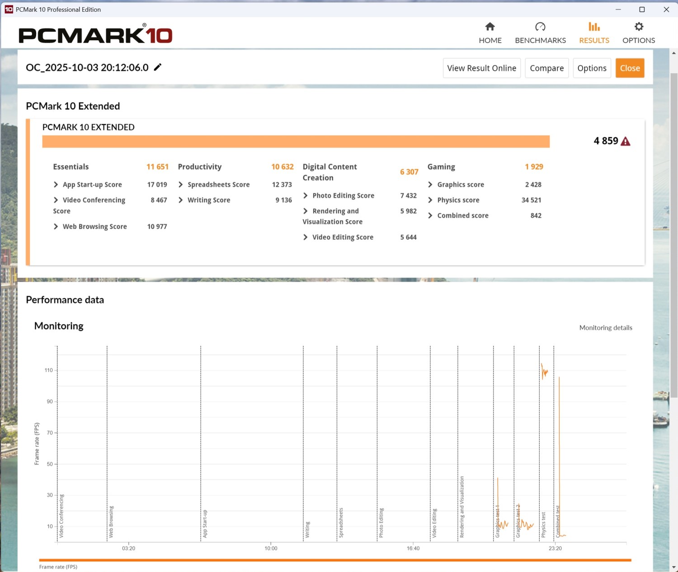Open the Options gear icon
Image resolution: width=678 pixels, height=572 pixels.
point(639,27)
